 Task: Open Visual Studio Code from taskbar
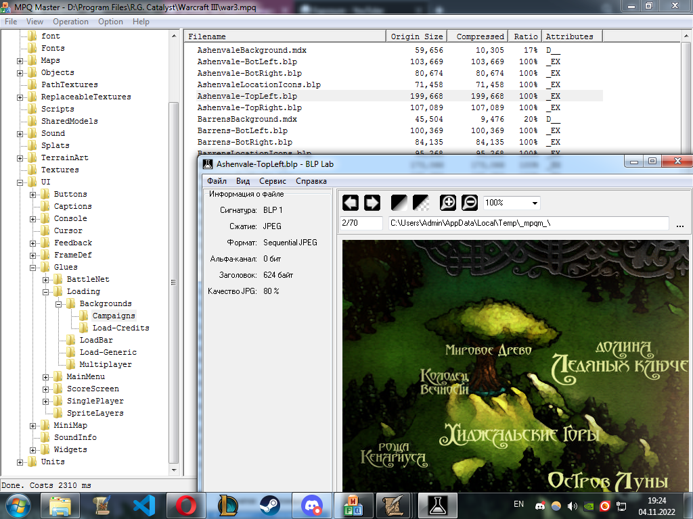pos(144,505)
